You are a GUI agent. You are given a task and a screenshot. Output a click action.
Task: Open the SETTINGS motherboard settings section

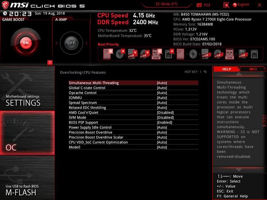tap(27, 88)
